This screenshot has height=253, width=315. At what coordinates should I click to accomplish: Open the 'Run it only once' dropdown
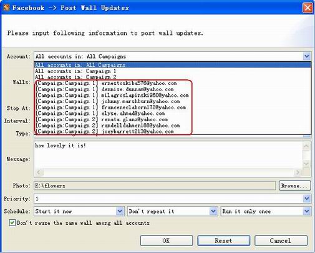click(x=307, y=211)
